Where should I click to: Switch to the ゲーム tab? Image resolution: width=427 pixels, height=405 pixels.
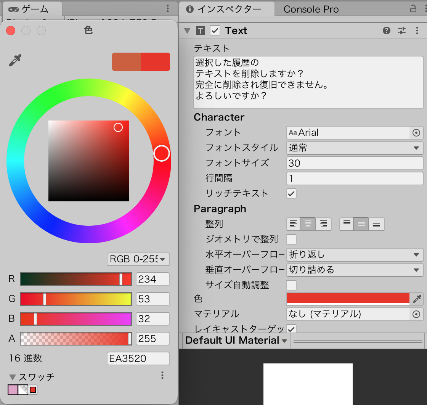(x=30, y=9)
